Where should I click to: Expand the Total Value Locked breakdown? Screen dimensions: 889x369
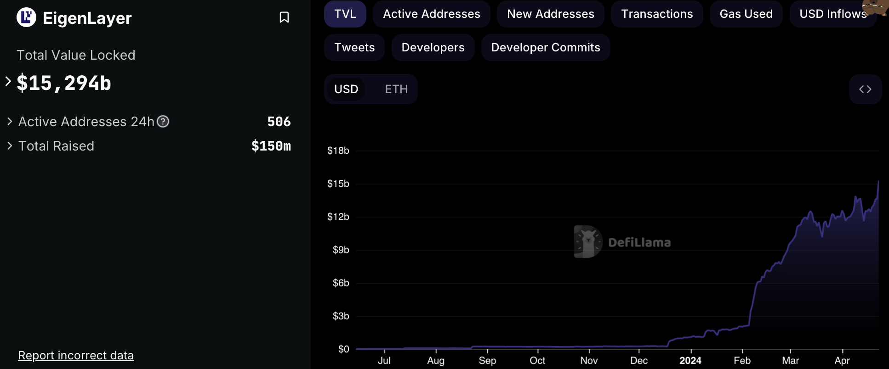8,82
